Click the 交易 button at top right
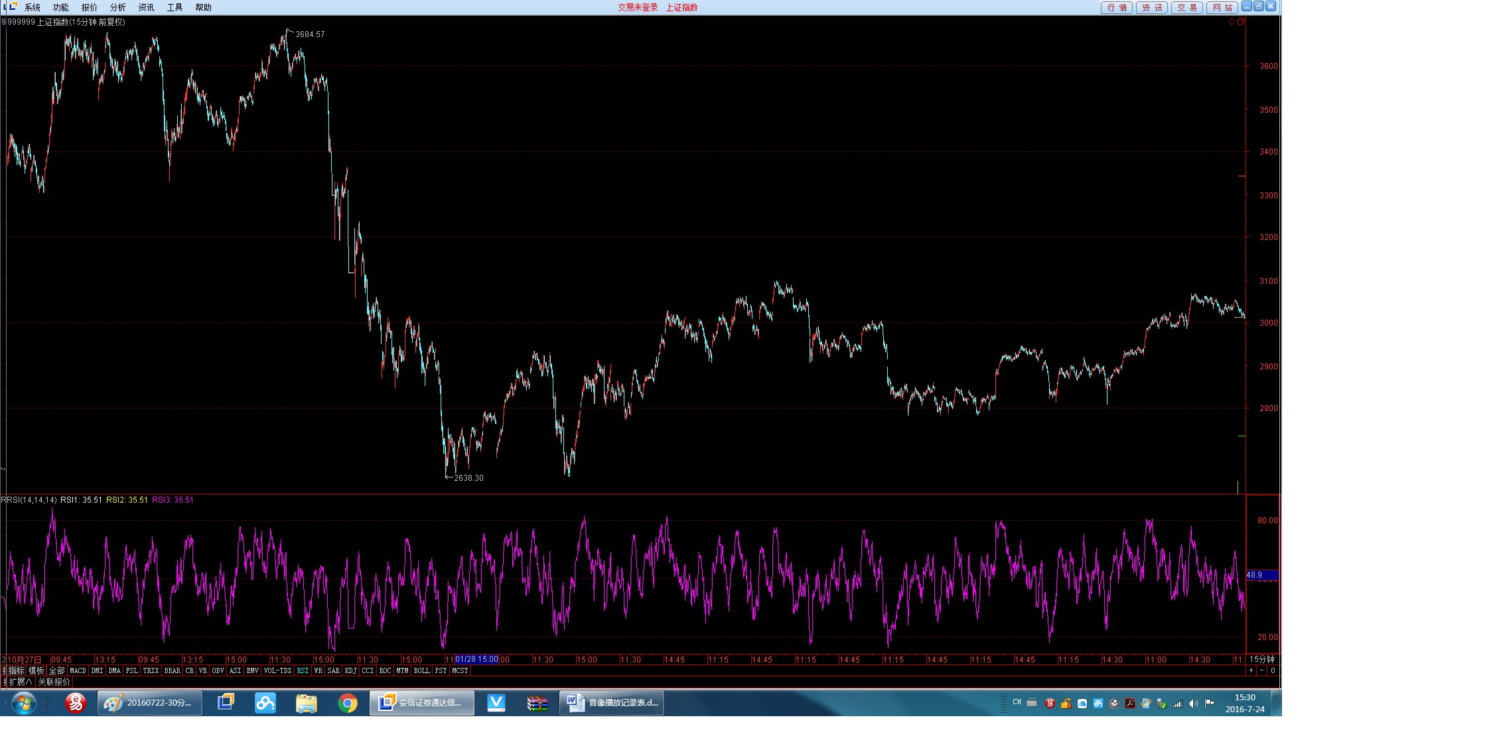Screen dimensions: 1497x754 pyautogui.click(x=1187, y=7)
